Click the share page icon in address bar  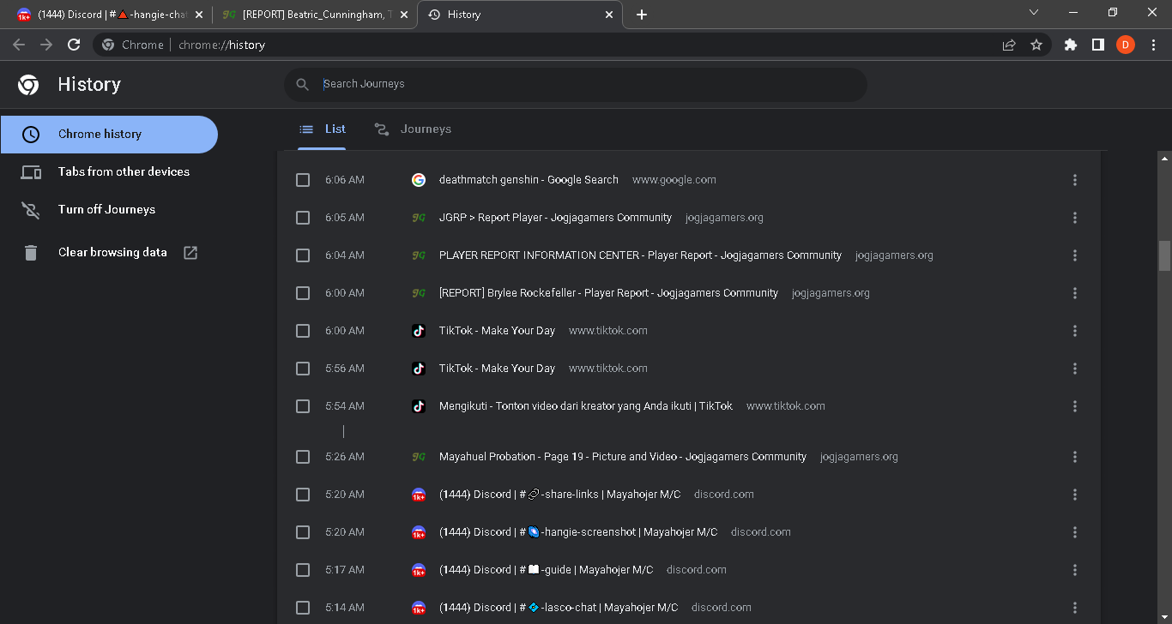(x=1009, y=45)
